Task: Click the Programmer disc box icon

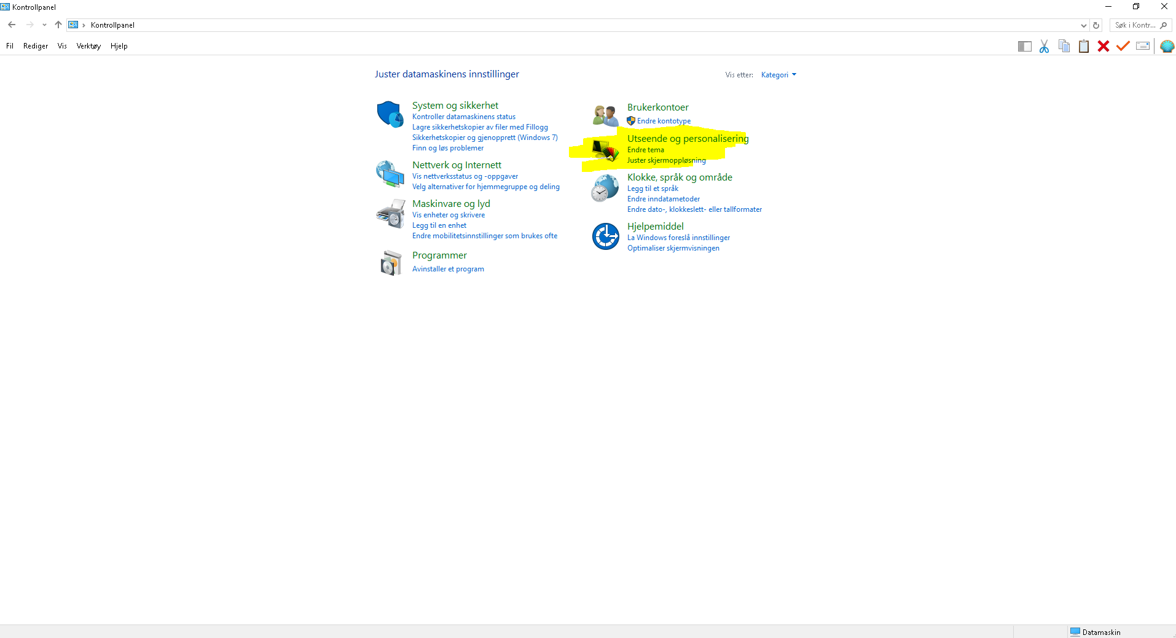Action: (391, 263)
